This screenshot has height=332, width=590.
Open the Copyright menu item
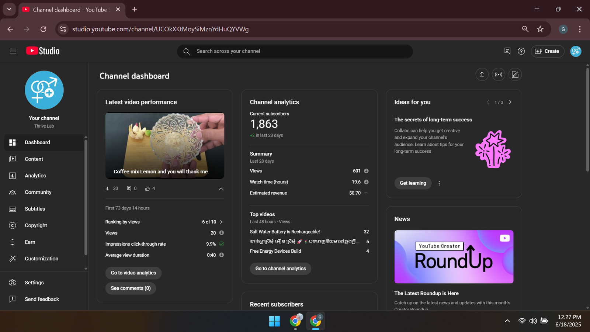[44, 225]
